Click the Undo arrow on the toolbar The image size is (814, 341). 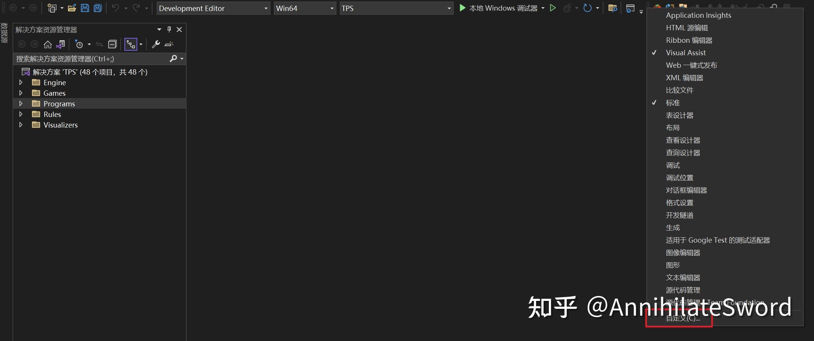click(x=115, y=8)
